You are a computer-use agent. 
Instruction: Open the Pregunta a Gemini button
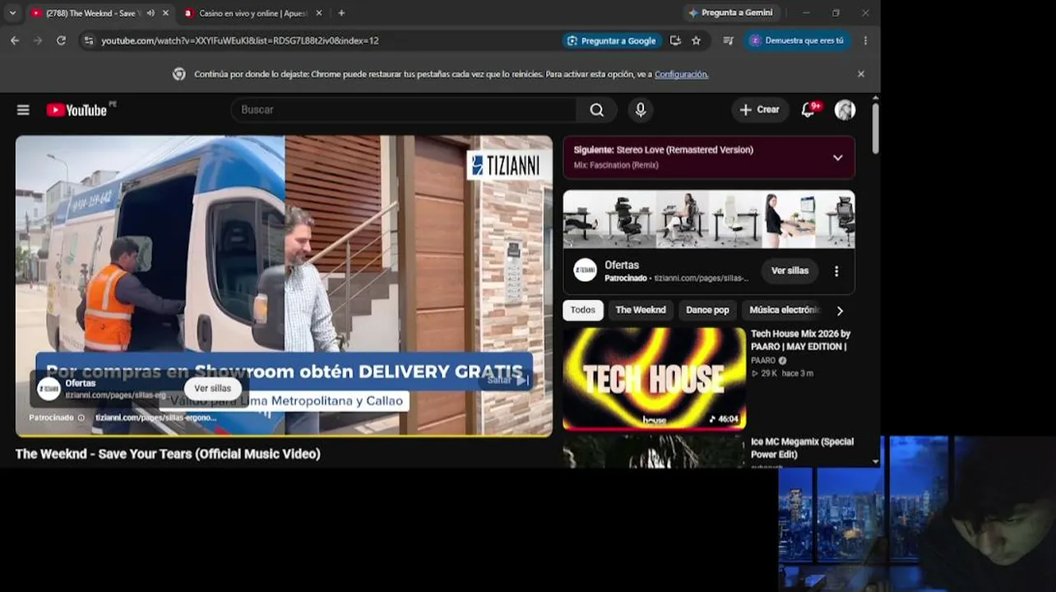pyautogui.click(x=730, y=13)
